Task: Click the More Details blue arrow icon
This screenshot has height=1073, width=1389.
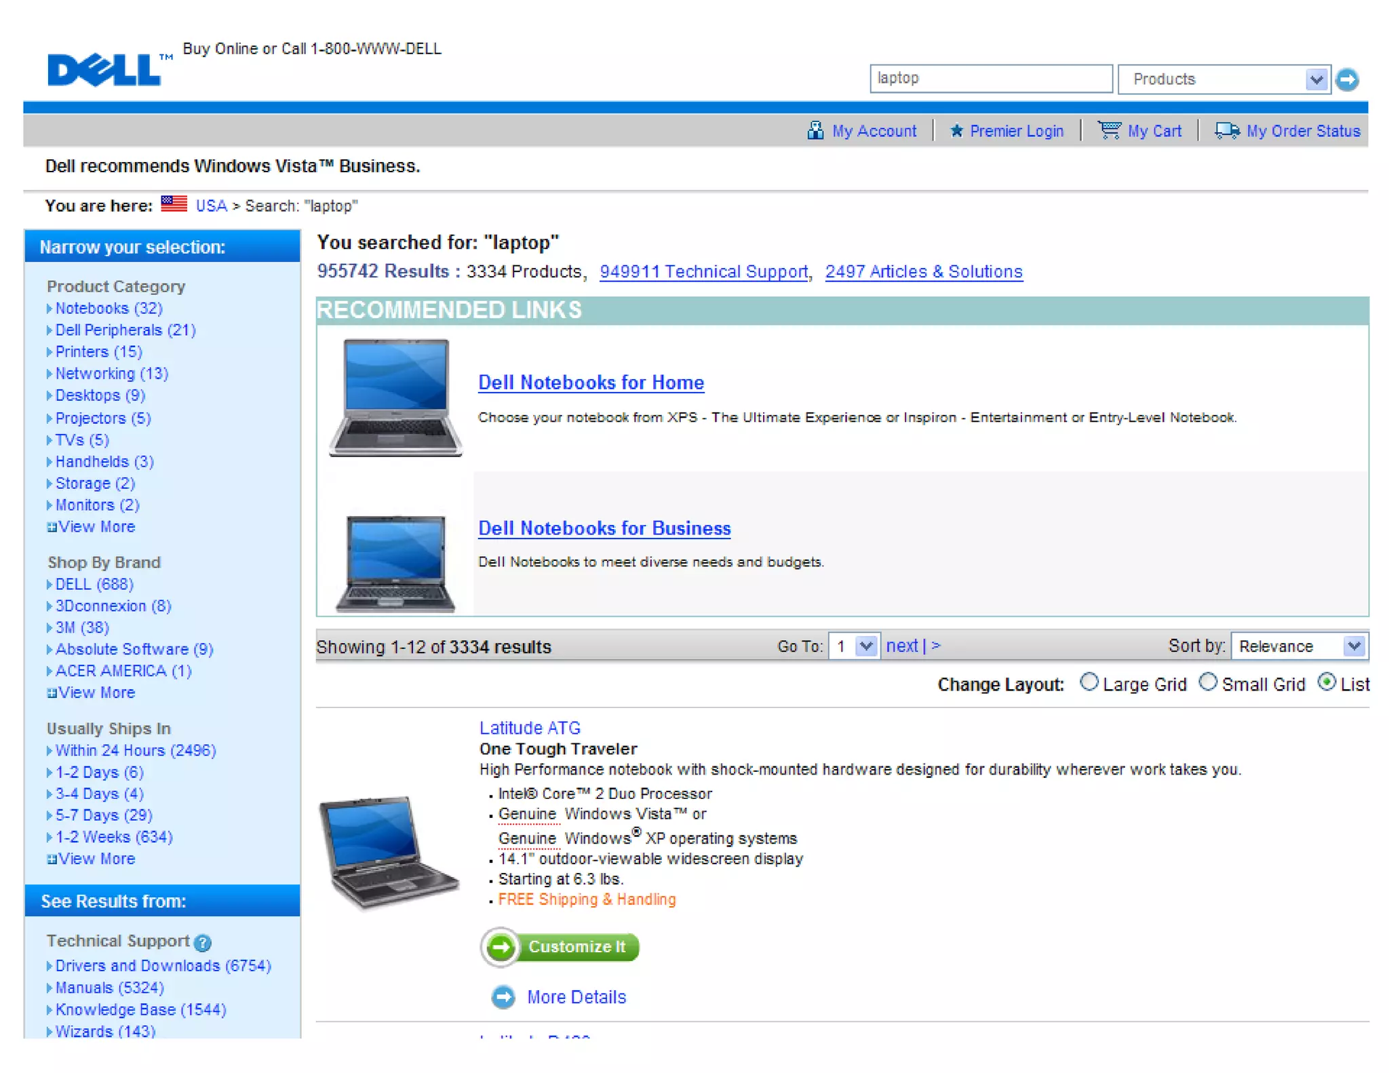Action: click(503, 996)
